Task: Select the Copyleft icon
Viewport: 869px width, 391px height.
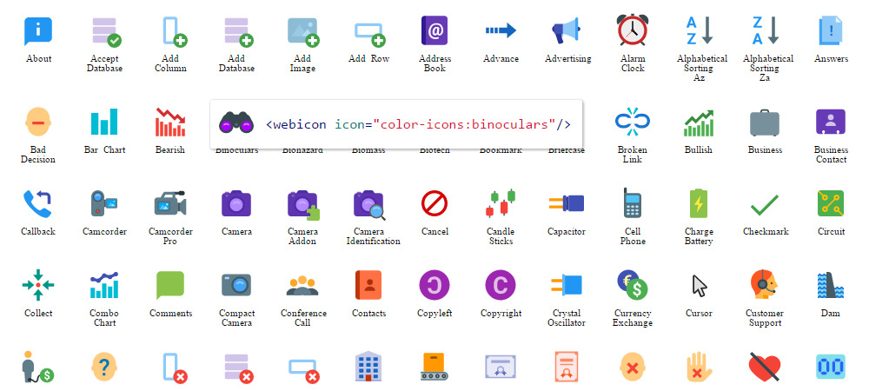Action: 434,285
